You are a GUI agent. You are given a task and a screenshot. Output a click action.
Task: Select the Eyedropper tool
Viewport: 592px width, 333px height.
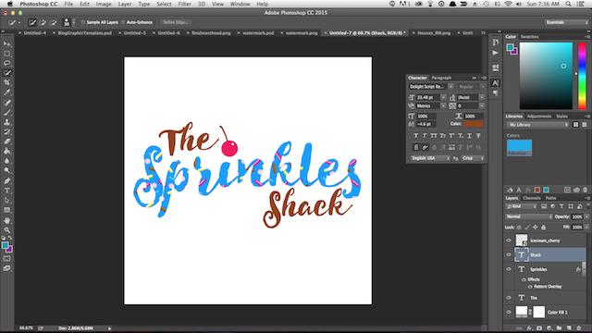[x=6, y=92]
